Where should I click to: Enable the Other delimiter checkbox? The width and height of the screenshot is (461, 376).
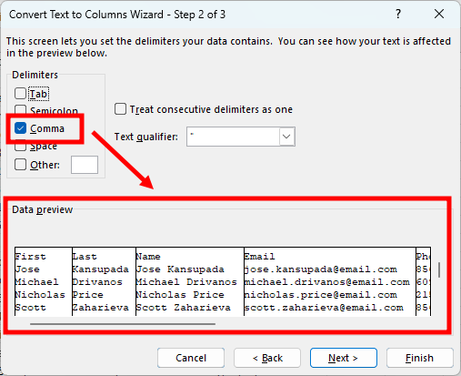(x=20, y=165)
